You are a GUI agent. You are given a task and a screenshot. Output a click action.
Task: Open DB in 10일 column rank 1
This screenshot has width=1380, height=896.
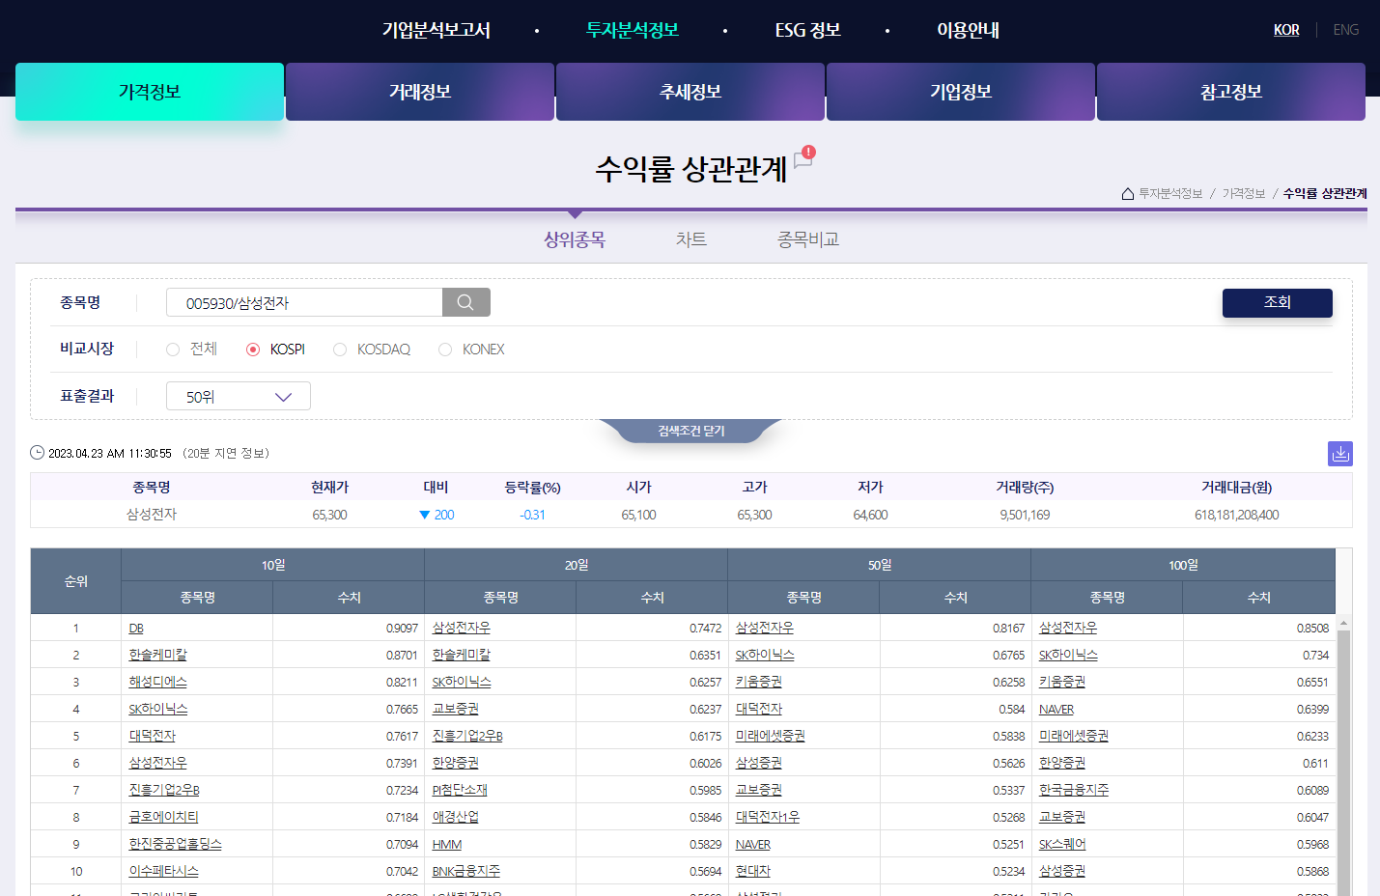(x=136, y=629)
